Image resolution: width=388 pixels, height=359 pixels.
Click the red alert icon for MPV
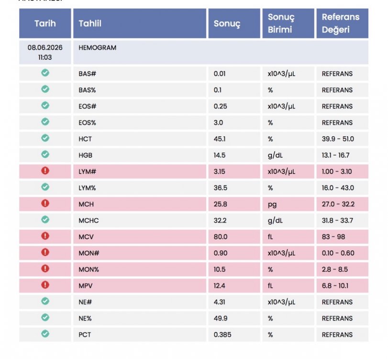(x=45, y=285)
